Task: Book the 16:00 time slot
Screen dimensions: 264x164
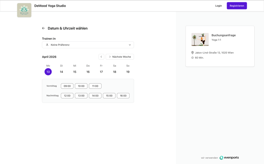Action: (123, 96)
